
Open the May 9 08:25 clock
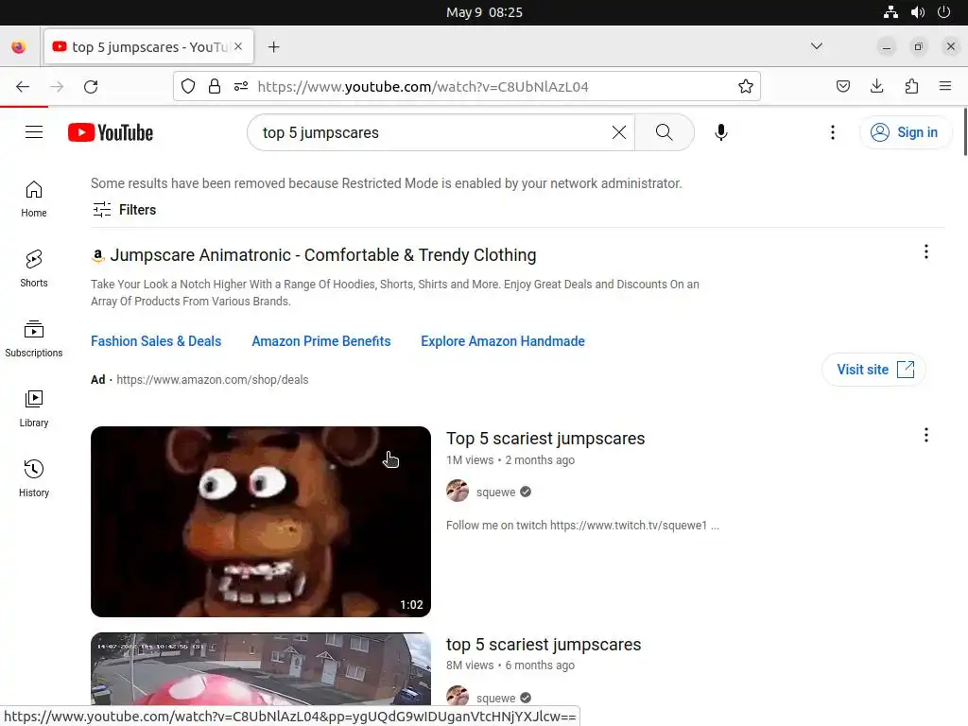tap(484, 12)
